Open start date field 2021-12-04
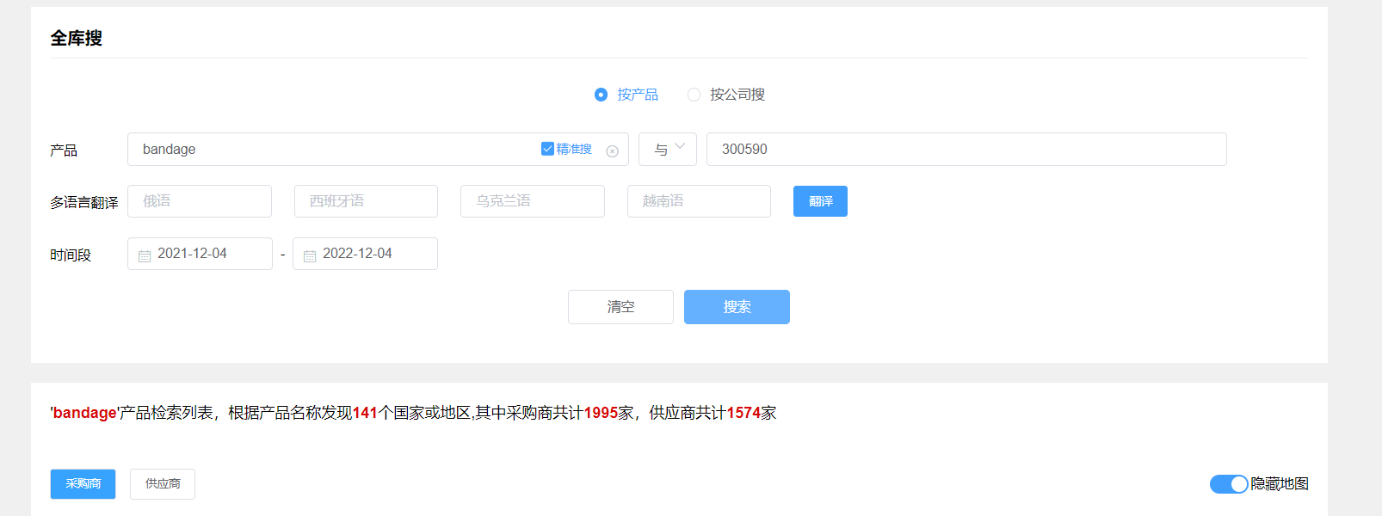 pos(200,254)
